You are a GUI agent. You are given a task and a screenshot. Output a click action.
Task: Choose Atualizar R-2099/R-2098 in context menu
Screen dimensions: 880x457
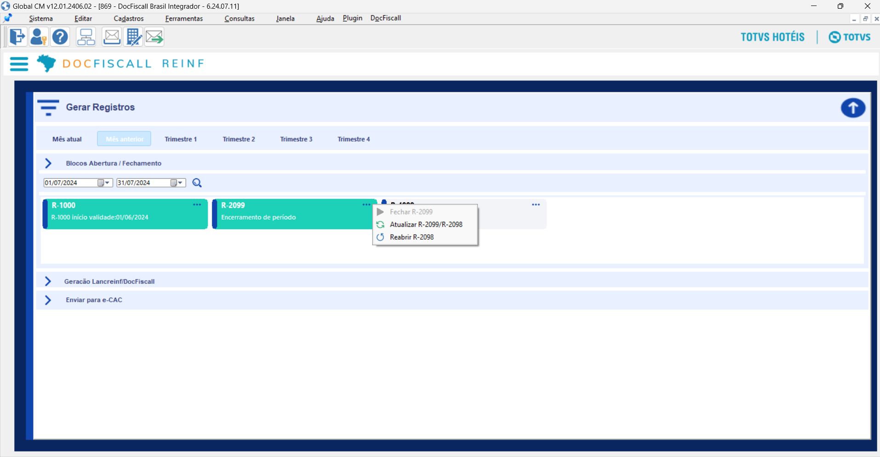pyautogui.click(x=425, y=225)
